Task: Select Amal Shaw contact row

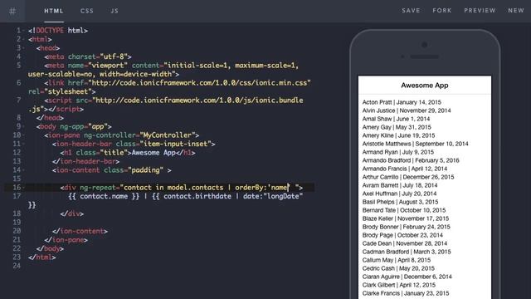Action: coord(396,119)
